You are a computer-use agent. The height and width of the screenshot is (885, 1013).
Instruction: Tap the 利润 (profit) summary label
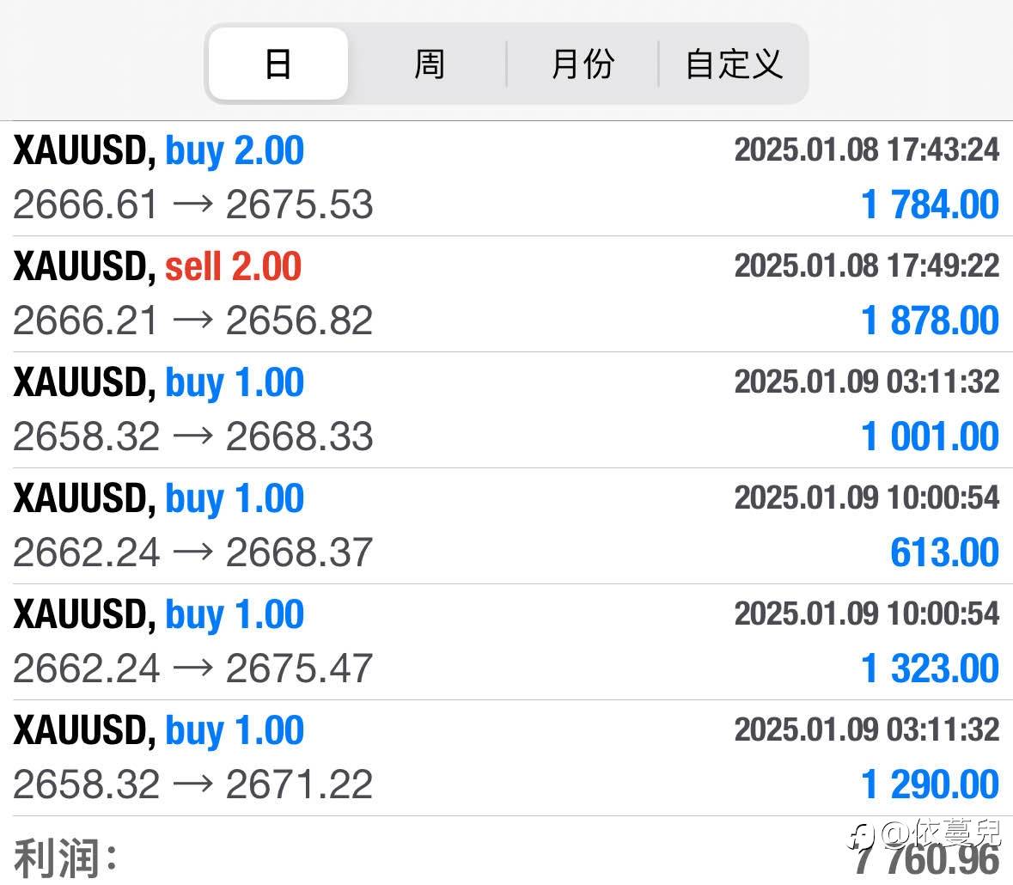click(x=66, y=858)
